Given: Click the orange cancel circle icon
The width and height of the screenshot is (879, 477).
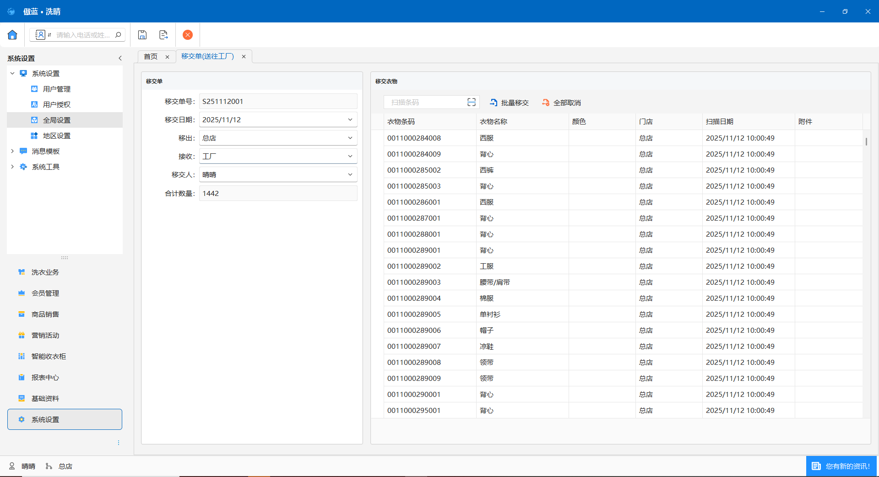Looking at the screenshot, I should 188,35.
